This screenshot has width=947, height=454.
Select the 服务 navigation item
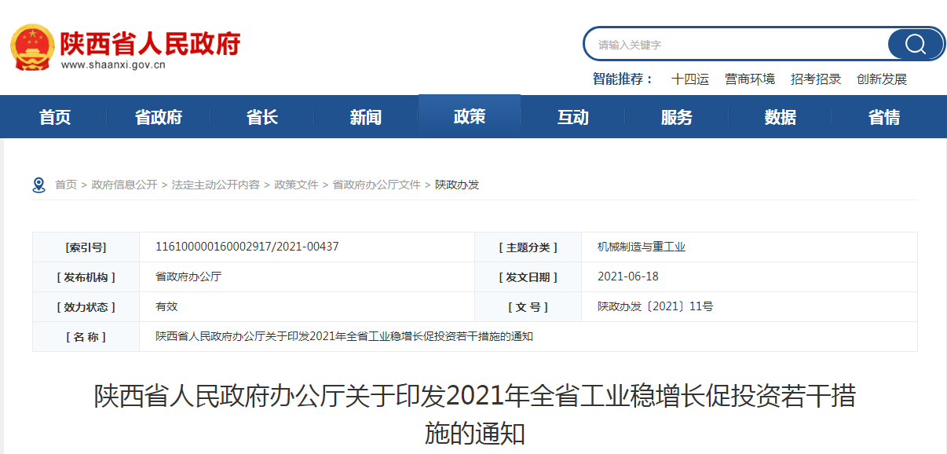677,118
